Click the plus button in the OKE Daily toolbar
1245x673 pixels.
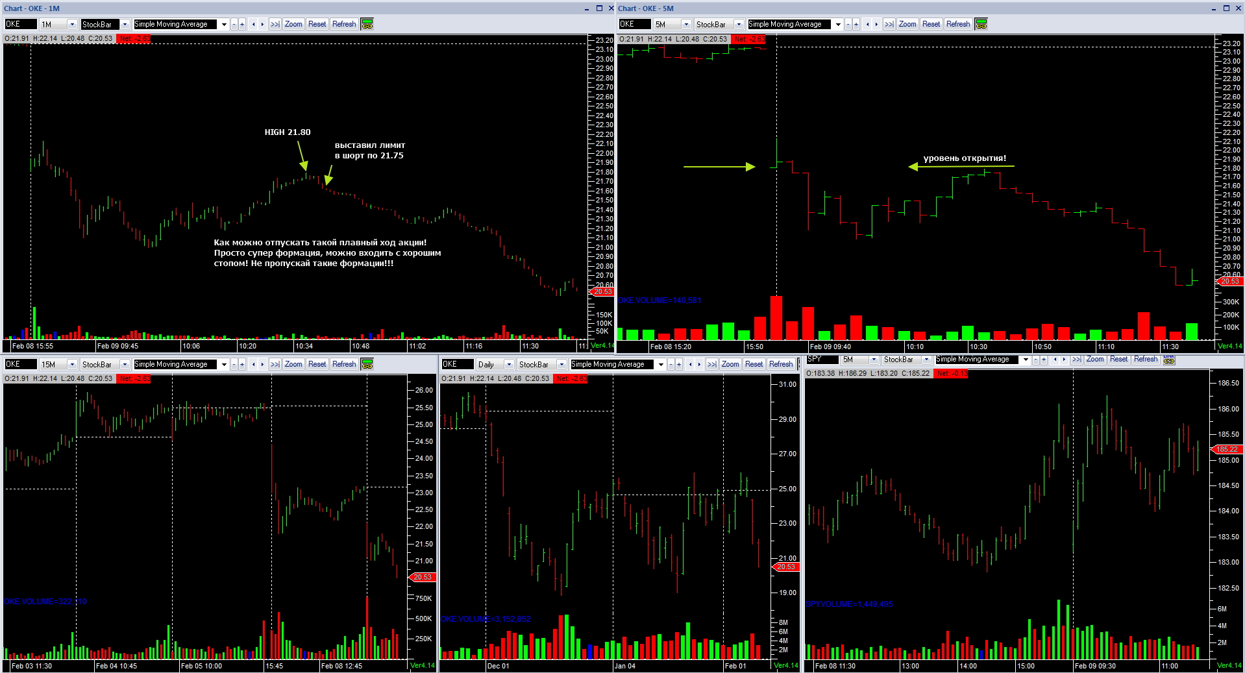pos(679,364)
